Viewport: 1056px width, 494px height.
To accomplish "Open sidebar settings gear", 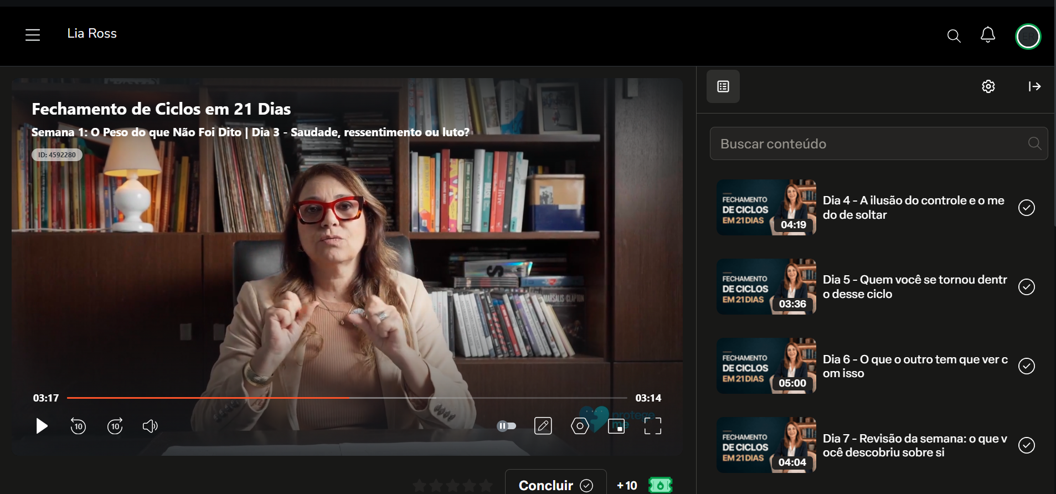I will pos(988,86).
